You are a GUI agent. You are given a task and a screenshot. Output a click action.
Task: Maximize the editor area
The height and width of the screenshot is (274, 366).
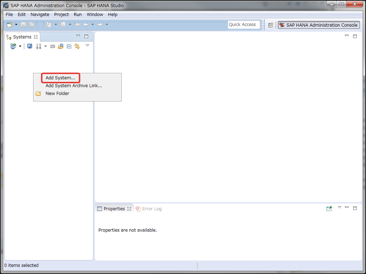point(355,36)
